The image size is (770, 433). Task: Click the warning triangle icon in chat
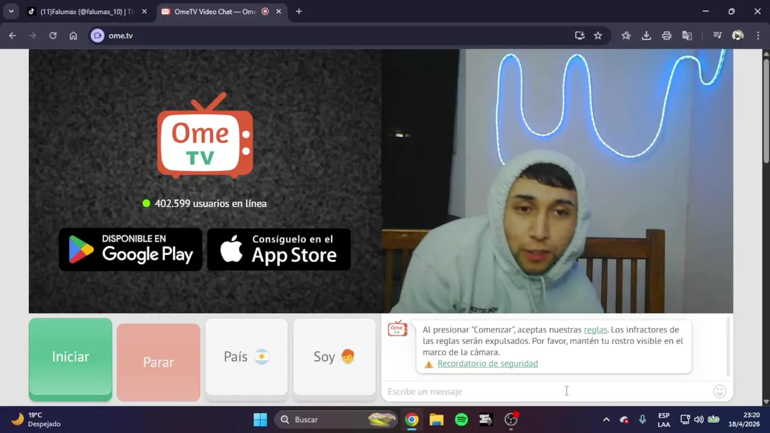[428, 364]
